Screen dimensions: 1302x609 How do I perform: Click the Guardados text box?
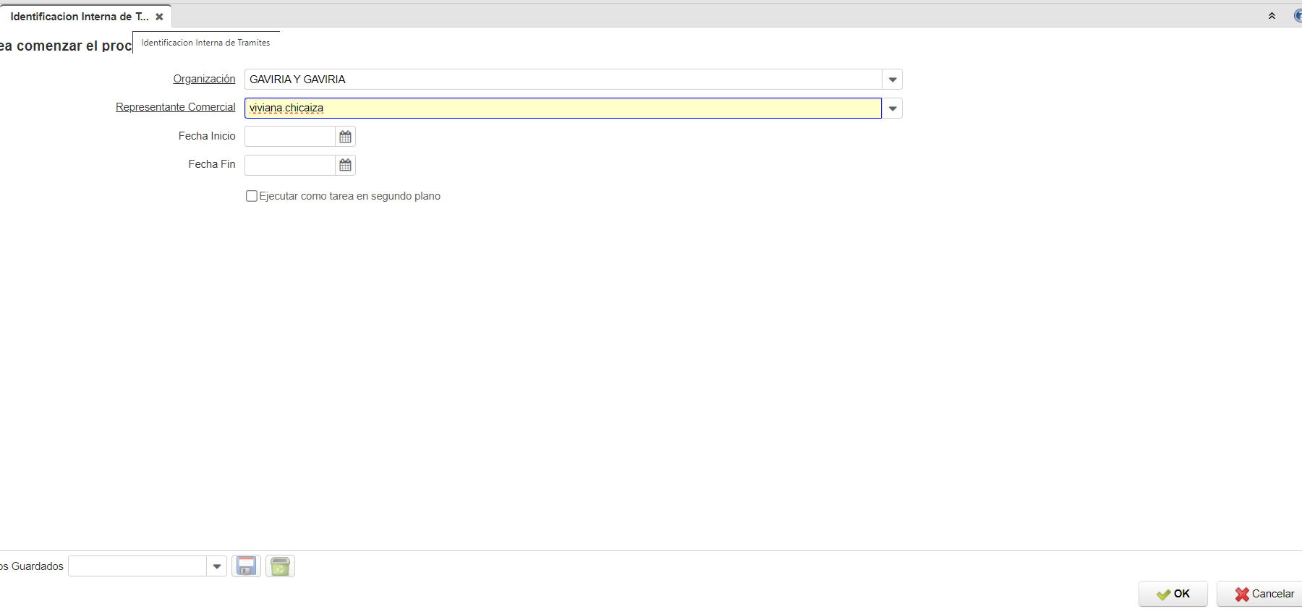[x=137, y=566]
